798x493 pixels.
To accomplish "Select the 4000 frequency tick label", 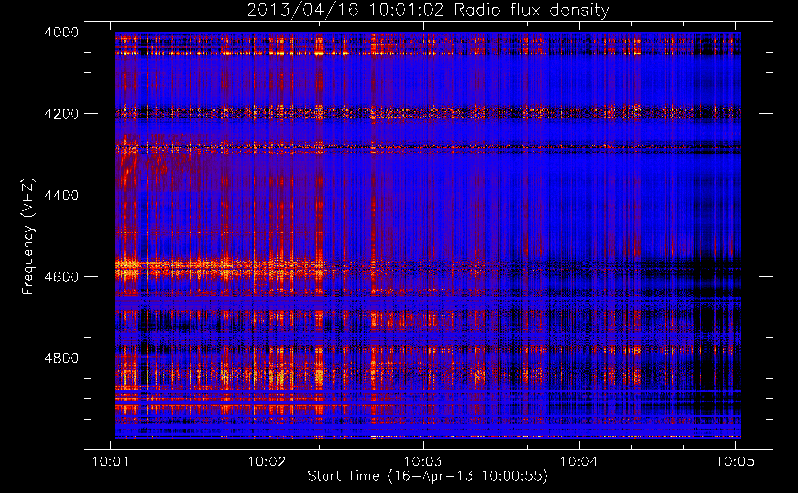I will [x=62, y=32].
